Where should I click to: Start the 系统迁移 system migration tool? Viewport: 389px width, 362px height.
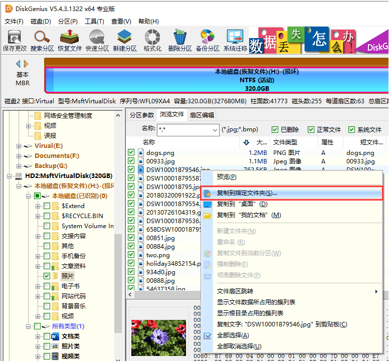click(x=235, y=40)
